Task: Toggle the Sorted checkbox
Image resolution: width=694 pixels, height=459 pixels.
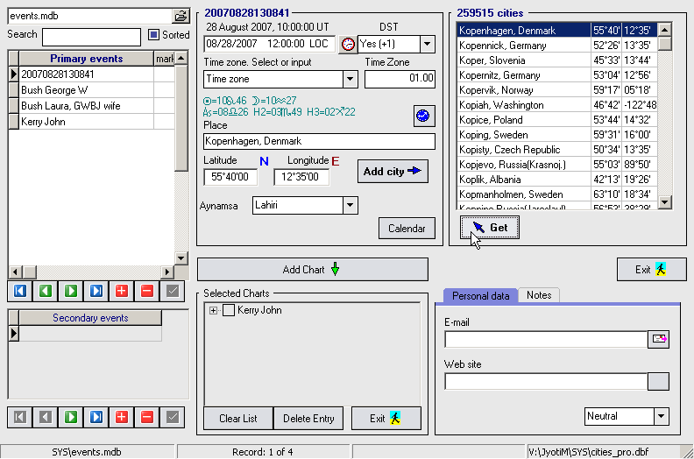Action: point(153,35)
